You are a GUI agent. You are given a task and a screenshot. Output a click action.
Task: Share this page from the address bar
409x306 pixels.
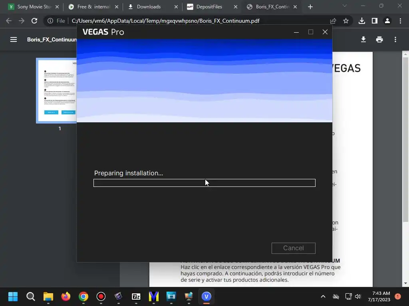333,21
